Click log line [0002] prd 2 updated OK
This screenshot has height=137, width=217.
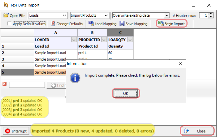pos(22,105)
